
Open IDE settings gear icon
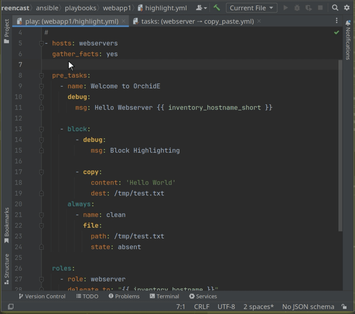point(347,8)
